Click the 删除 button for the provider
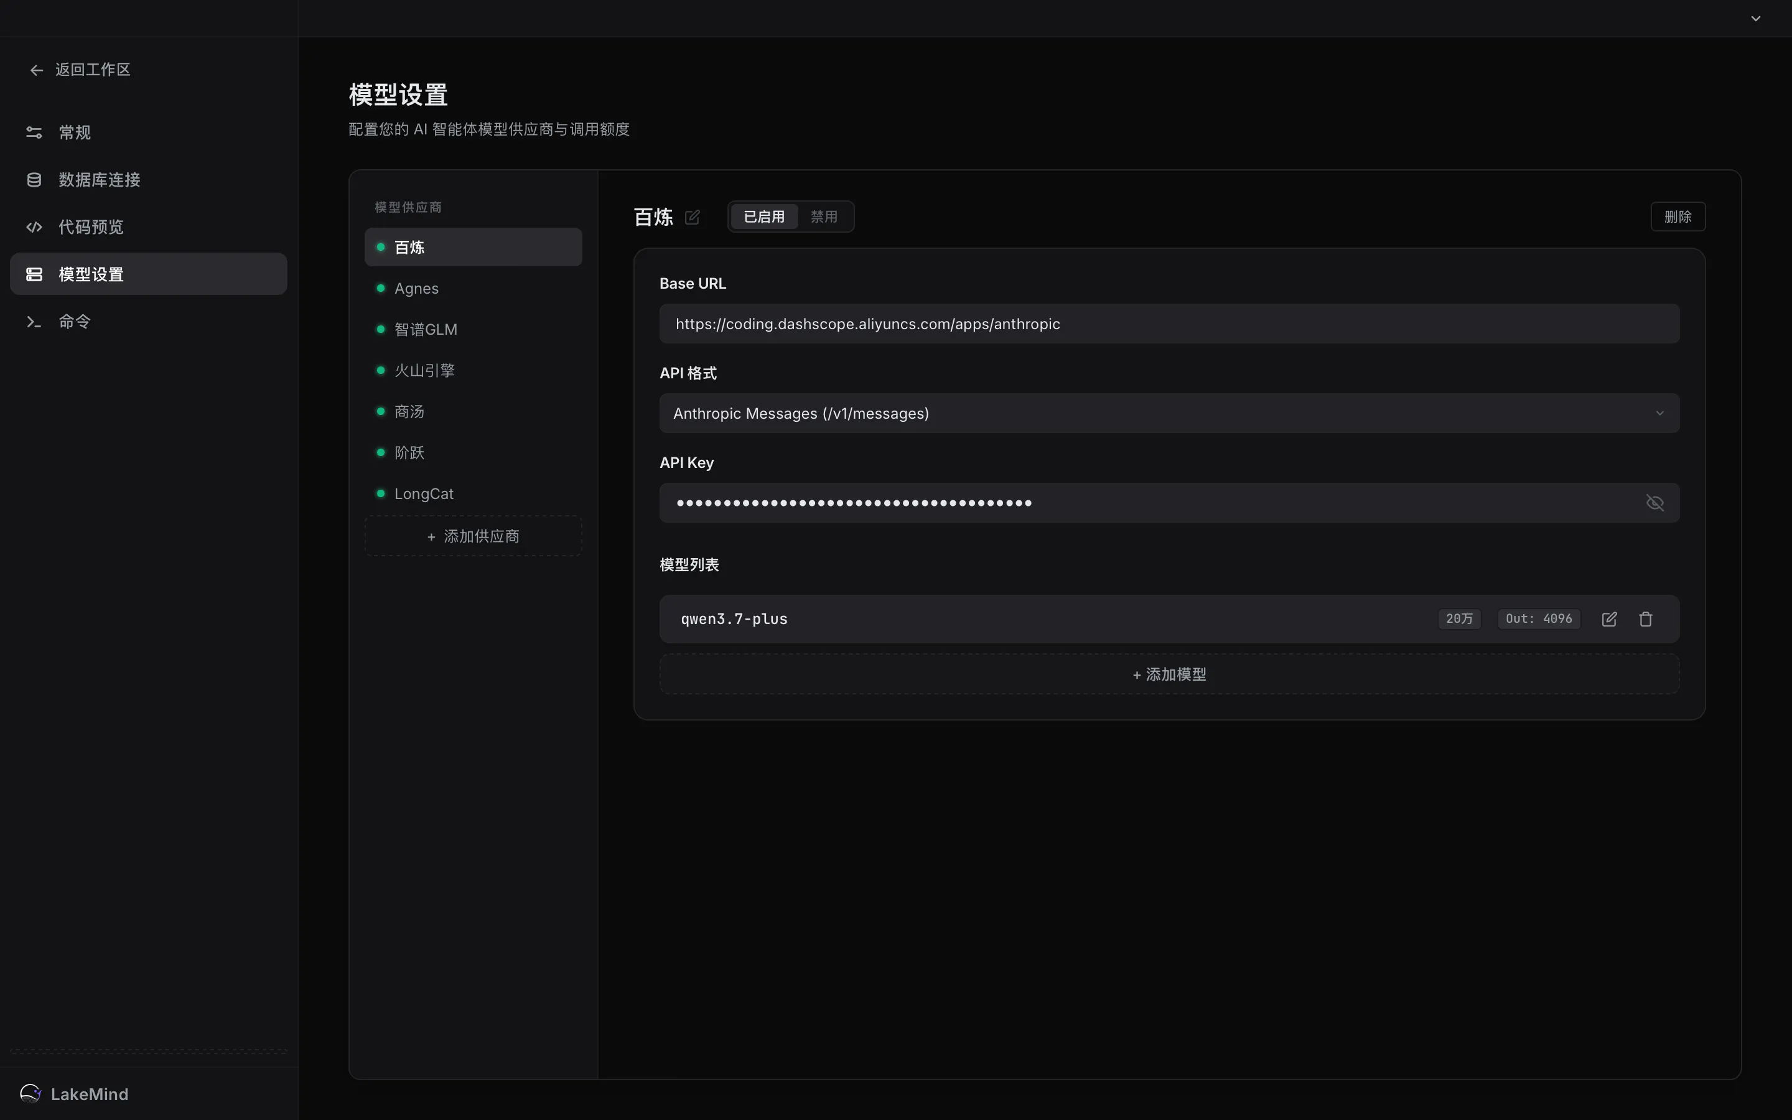The width and height of the screenshot is (1792, 1120). pos(1678,217)
